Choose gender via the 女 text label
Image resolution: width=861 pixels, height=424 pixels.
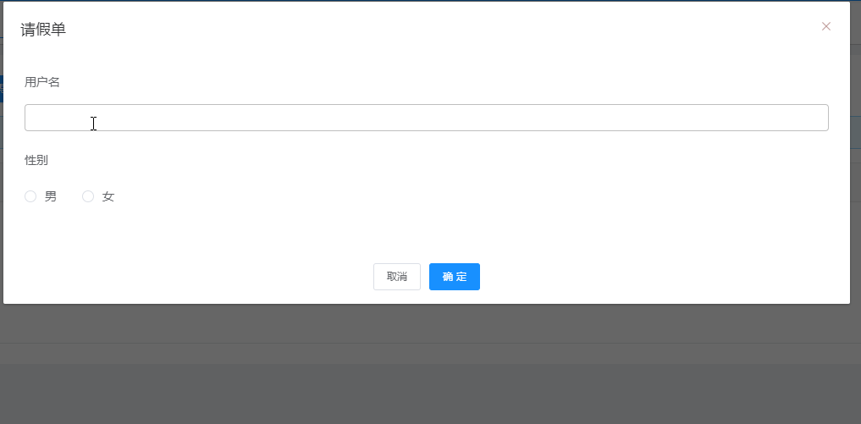tap(108, 196)
